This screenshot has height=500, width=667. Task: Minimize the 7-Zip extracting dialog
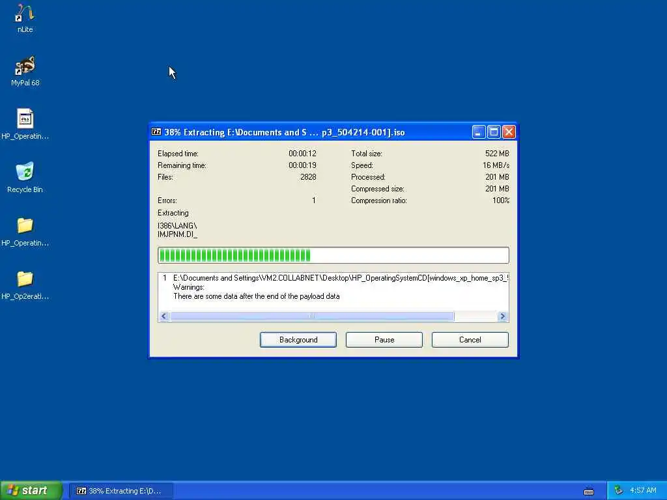pos(479,132)
